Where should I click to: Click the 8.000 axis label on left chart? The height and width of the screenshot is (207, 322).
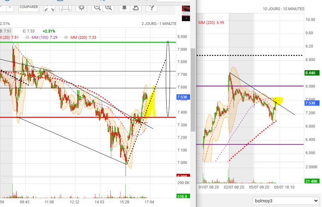182,37
